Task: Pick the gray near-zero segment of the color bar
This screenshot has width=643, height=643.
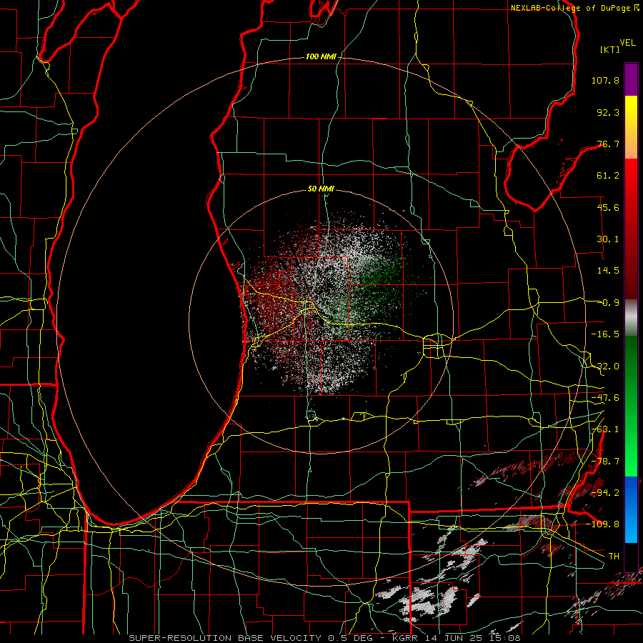Action: coord(631,317)
